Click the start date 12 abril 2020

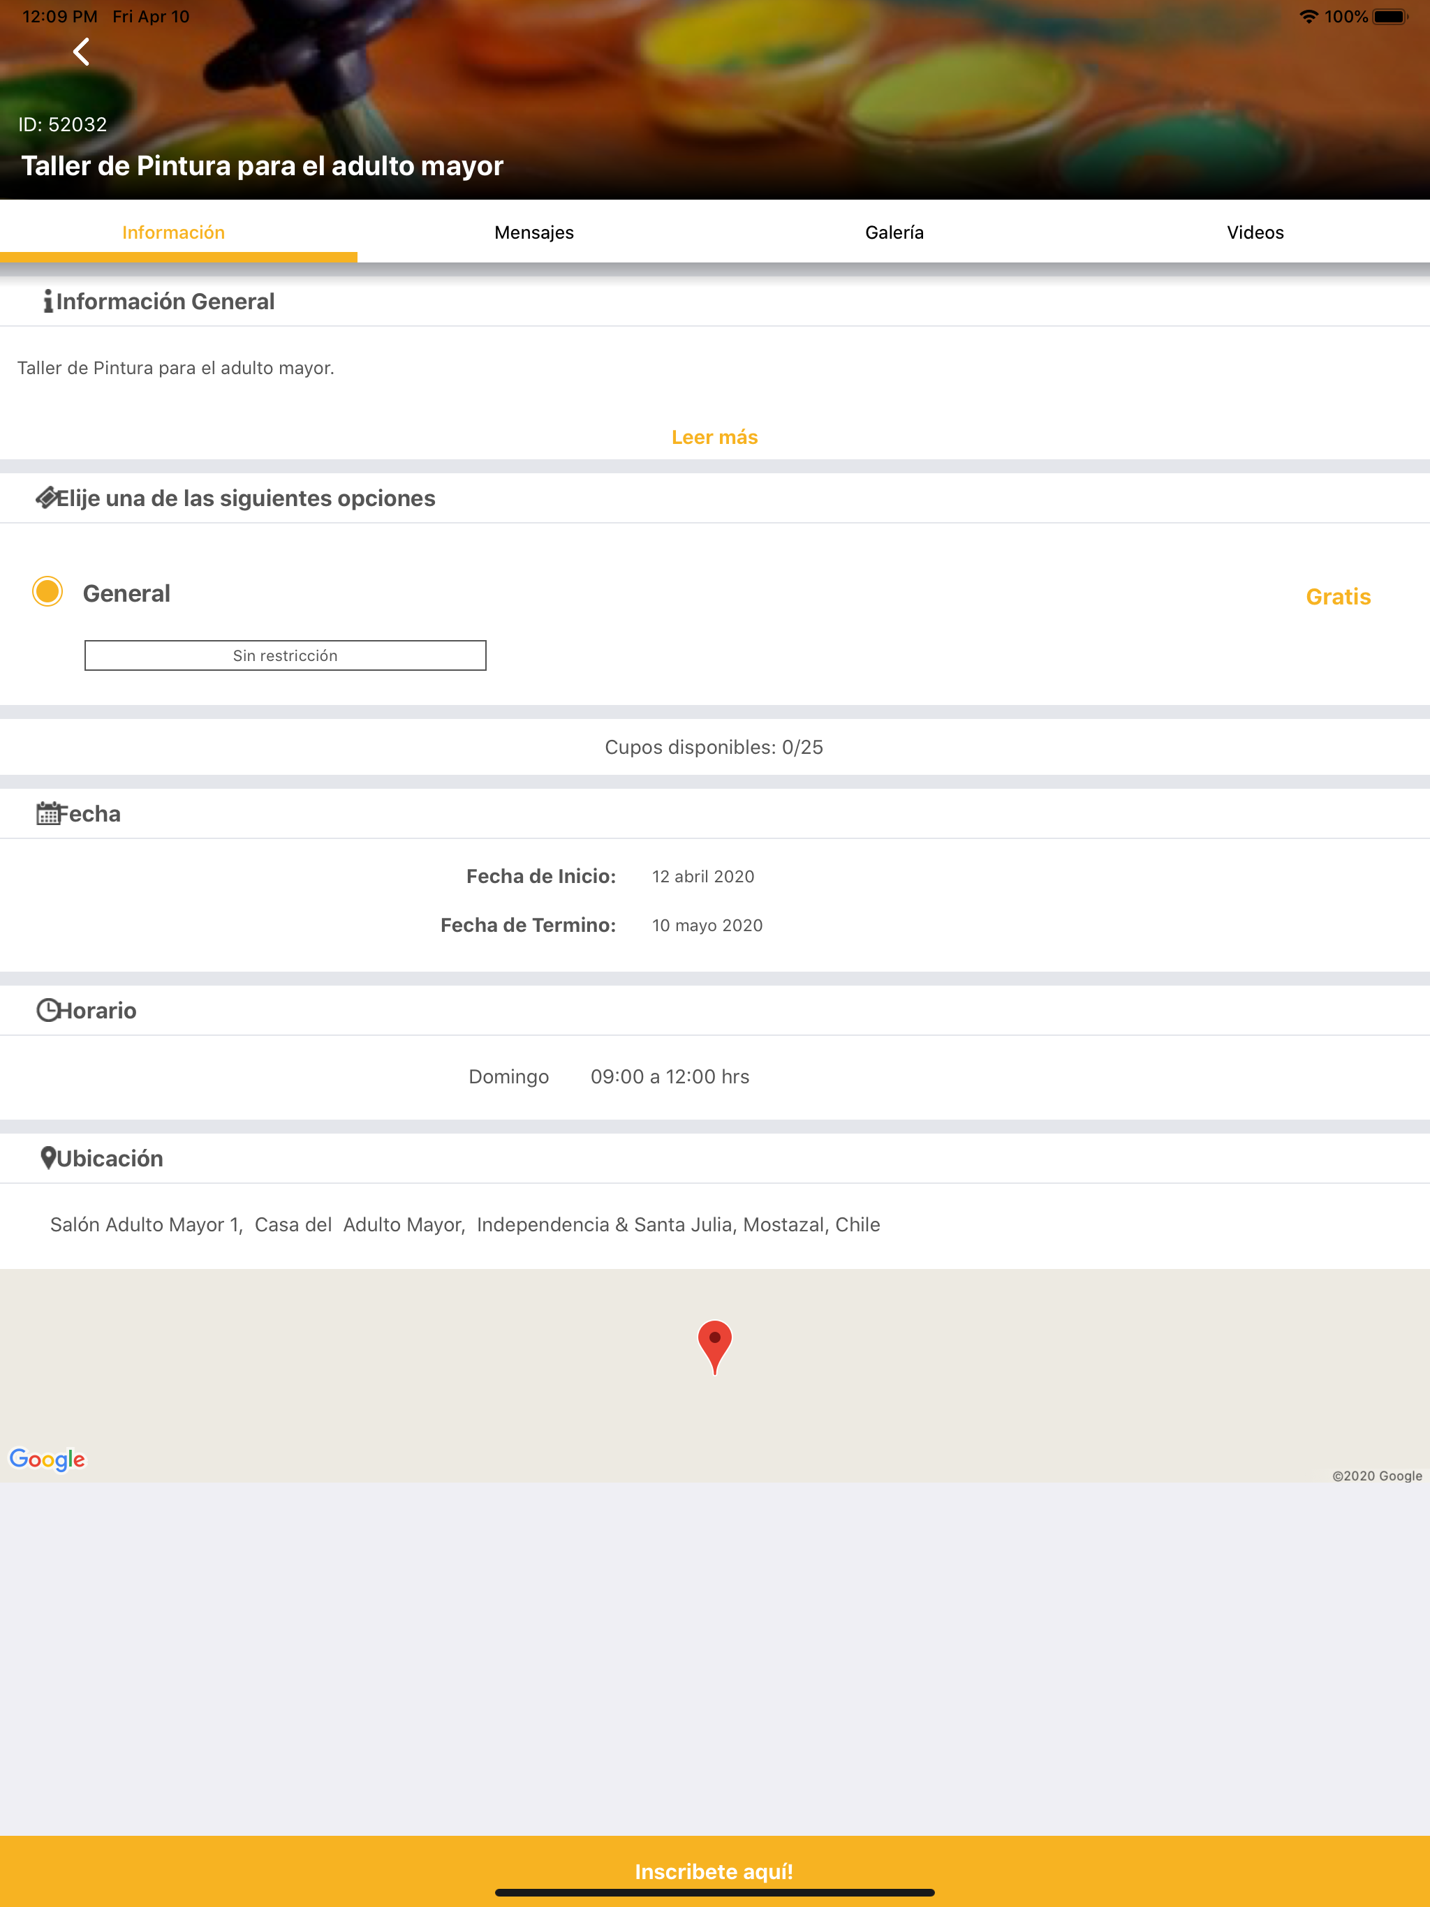click(x=703, y=876)
